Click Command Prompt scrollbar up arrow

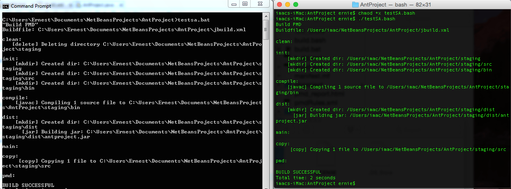click(x=266, y=17)
